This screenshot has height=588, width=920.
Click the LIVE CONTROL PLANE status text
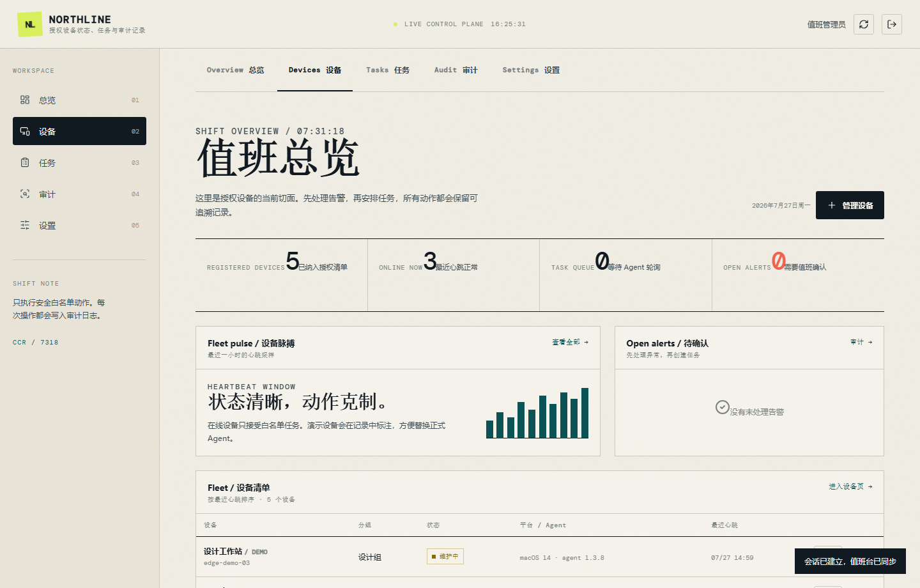(444, 24)
